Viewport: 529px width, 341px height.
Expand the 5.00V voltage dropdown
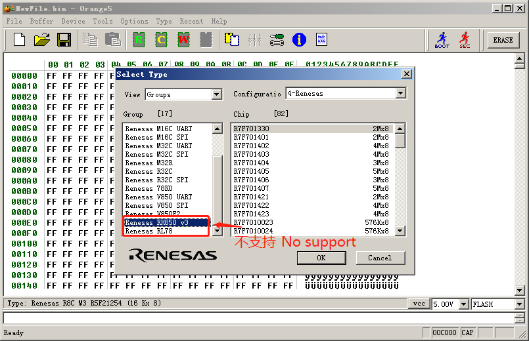tap(464, 304)
